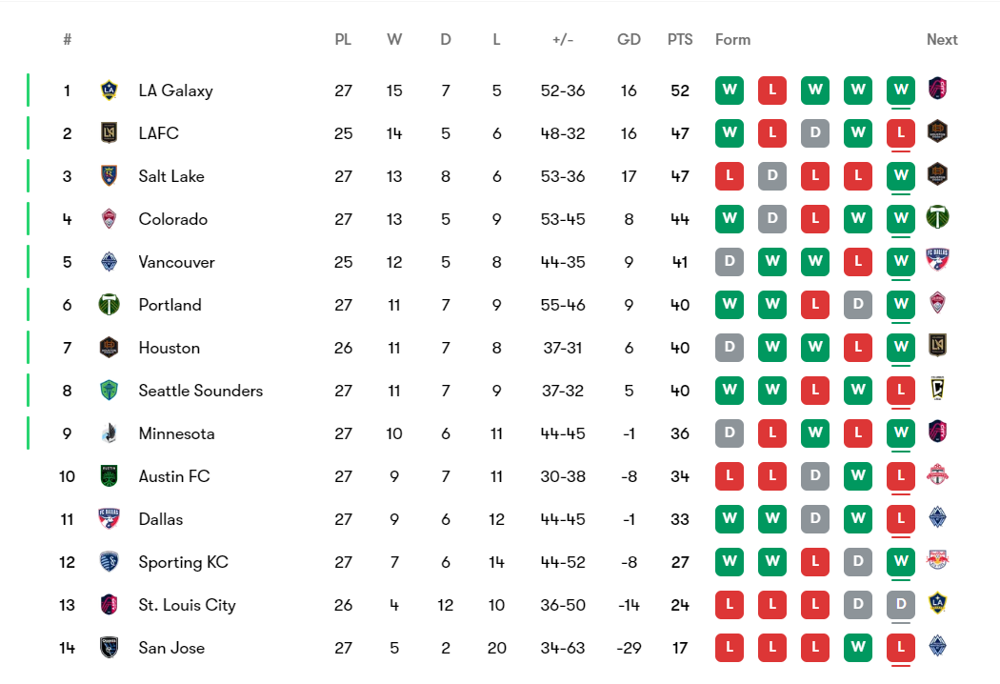Open next opponent icon in Seattle Sounders' row

click(938, 389)
